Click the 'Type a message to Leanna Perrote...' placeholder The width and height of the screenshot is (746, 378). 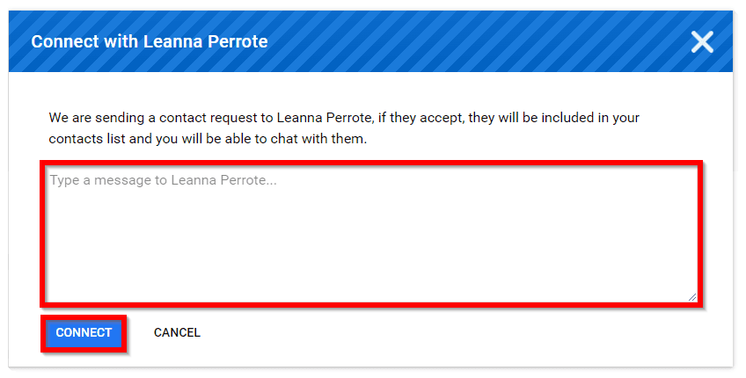coord(164,180)
